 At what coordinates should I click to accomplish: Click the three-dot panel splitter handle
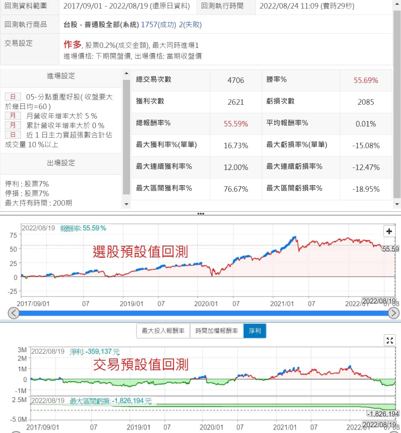(201, 214)
